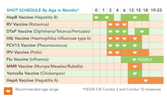Click the 0 months column header
Viewport: 167px width, 100px height.
click(96, 10)
